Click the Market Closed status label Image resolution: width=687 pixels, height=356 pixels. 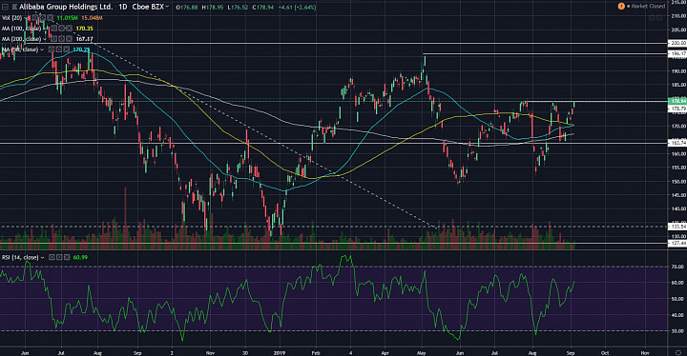pos(648,6)
